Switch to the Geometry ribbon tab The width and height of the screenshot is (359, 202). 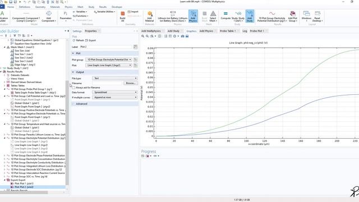(40, 7)
